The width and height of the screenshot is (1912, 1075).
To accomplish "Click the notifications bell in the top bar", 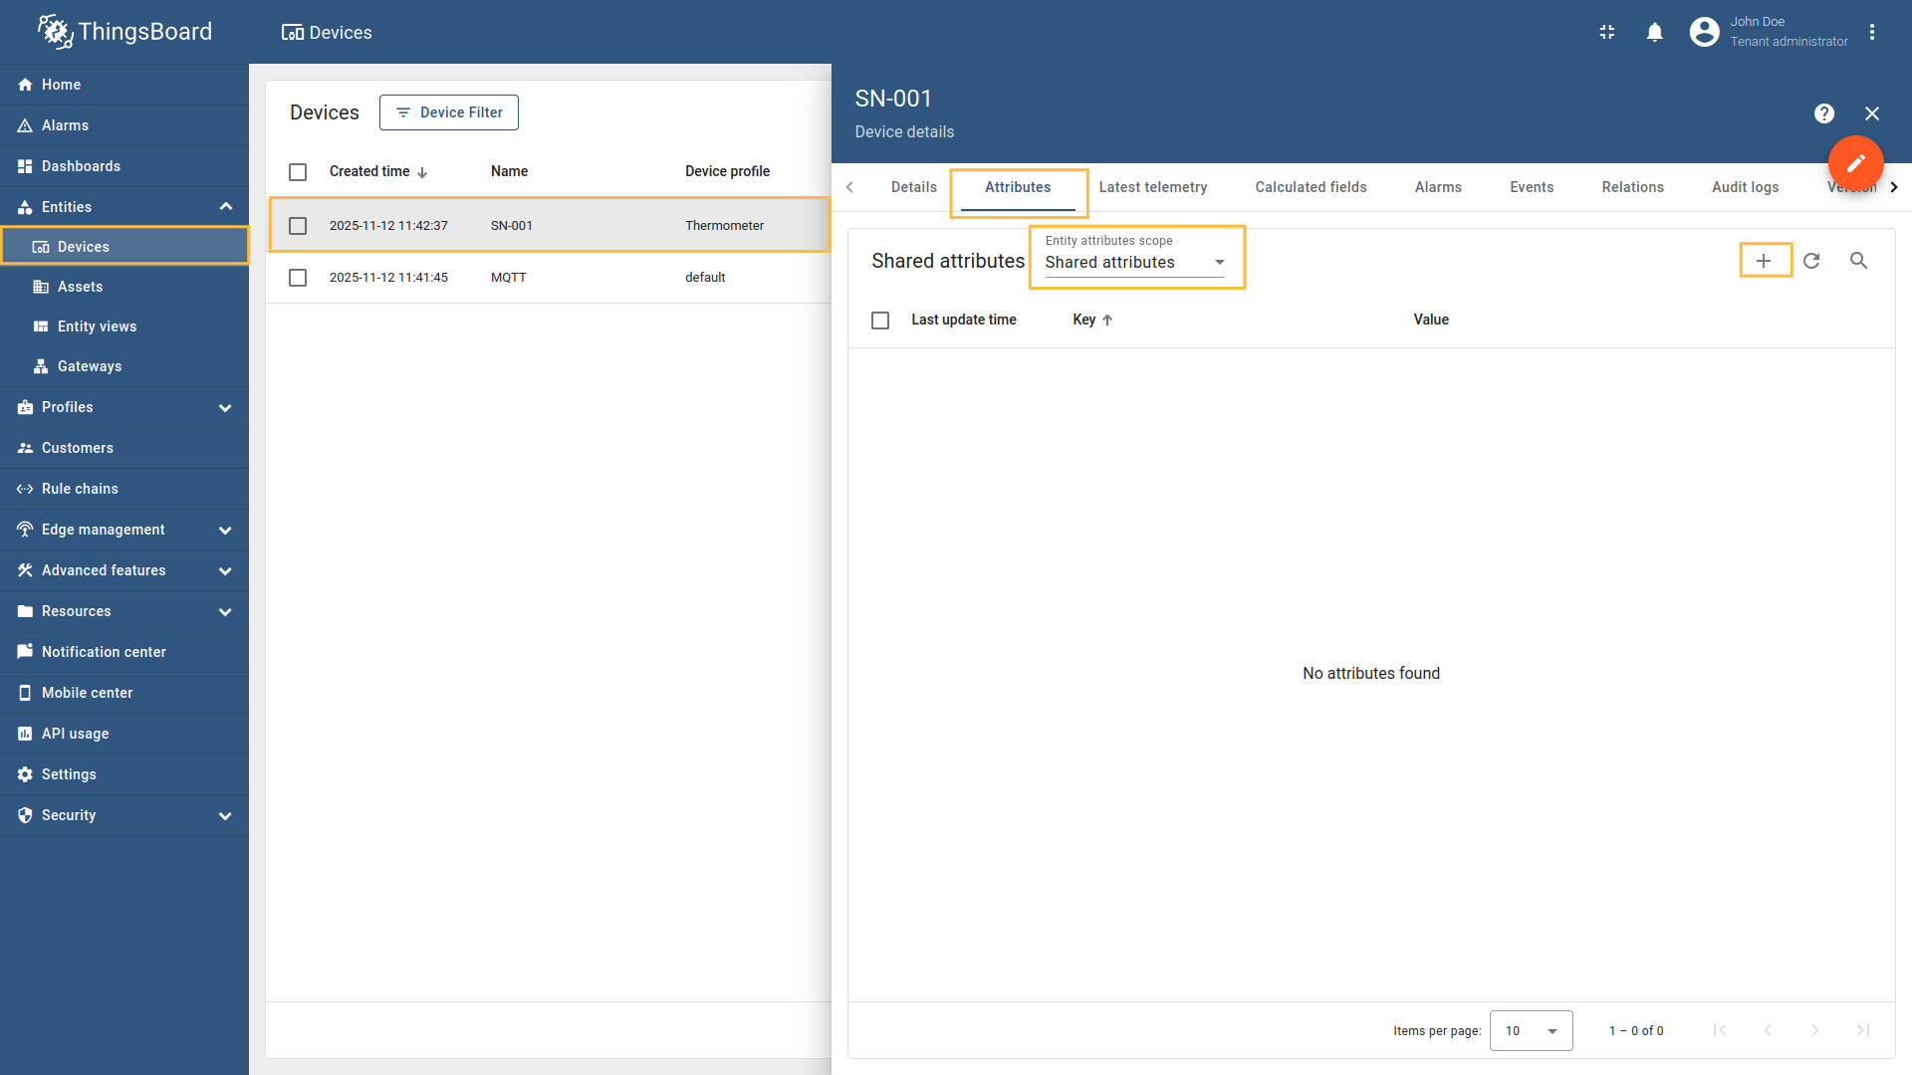I will click(x=1655, y=32).
